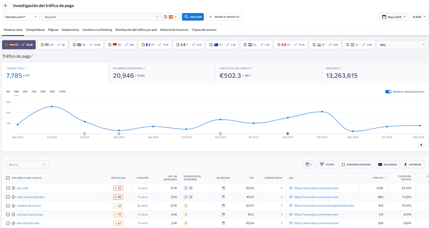Screen dimensions: 429x228
Task: Open the *.domain.com/* scope dropdown
Action: tap(21, 17)
